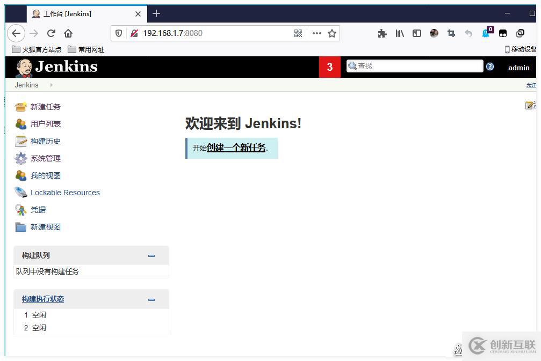Click the 系统管理 gear icon

tap(21, 158)
